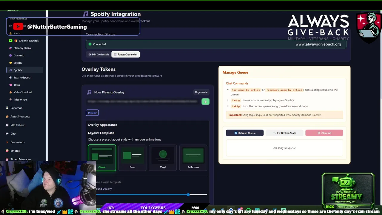Screen dimensions: 382x215
Task: Click the speech bubble Chat icon
Action: click(7, 133)
